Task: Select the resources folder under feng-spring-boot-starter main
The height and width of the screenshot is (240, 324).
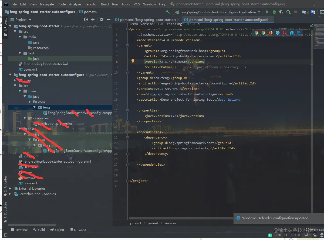Action: [x=38, y=48]
